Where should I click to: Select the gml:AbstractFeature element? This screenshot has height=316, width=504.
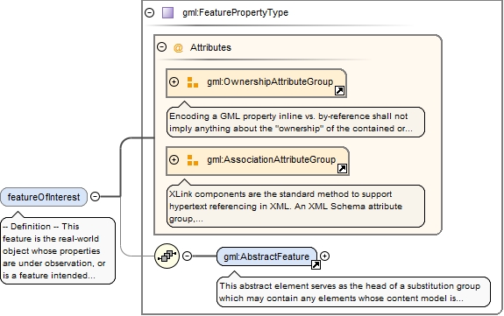pyautogui.click(x=266, y=256)
